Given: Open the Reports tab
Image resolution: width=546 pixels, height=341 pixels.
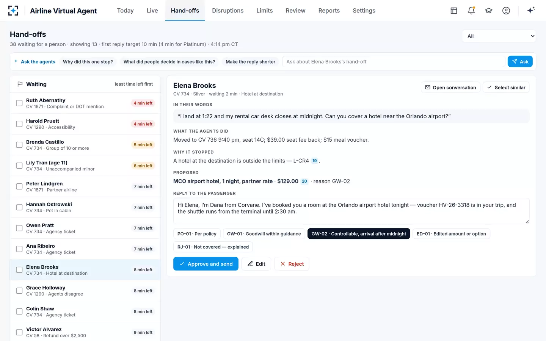Looking at the screenshot, I should [329, 11].
